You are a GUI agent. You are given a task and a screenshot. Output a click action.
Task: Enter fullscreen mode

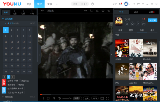tap(108, 98)
